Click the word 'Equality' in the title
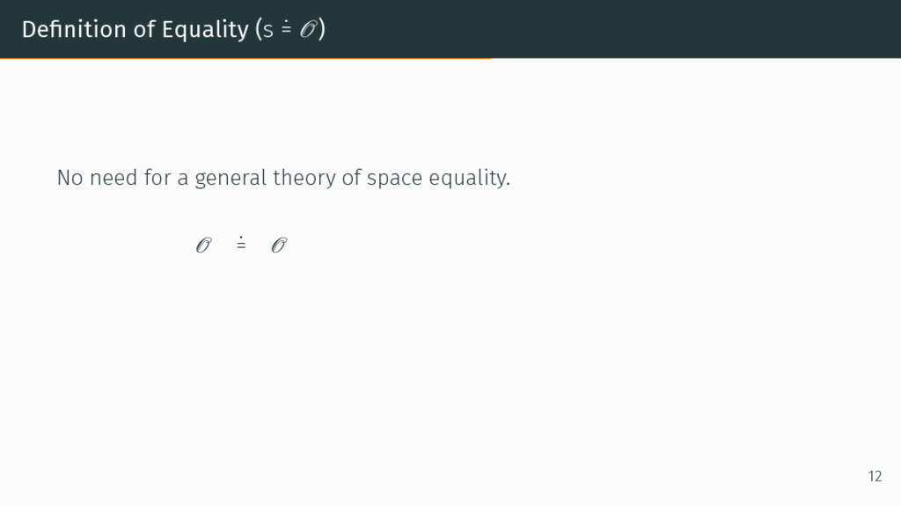This screenshot has width=901, height=506. [x=205, y=30]
